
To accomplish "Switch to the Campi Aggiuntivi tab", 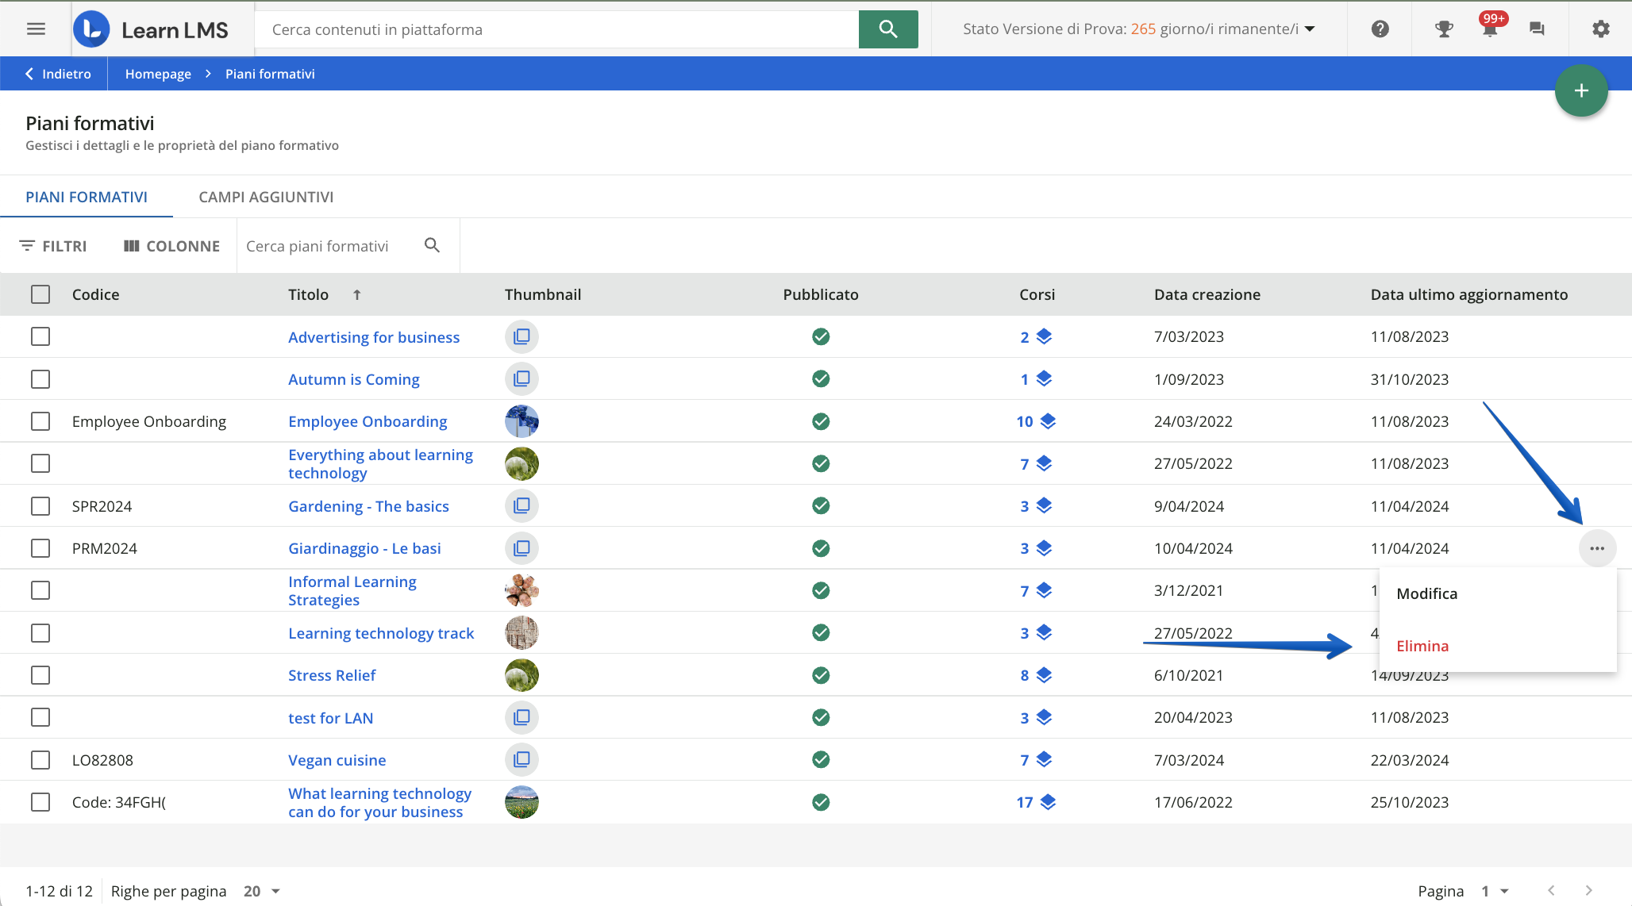I will pos(266,197).
